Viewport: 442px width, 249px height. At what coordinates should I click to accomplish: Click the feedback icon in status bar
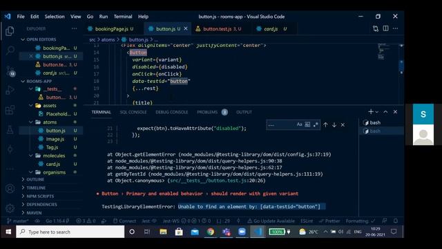click(384, 221)
